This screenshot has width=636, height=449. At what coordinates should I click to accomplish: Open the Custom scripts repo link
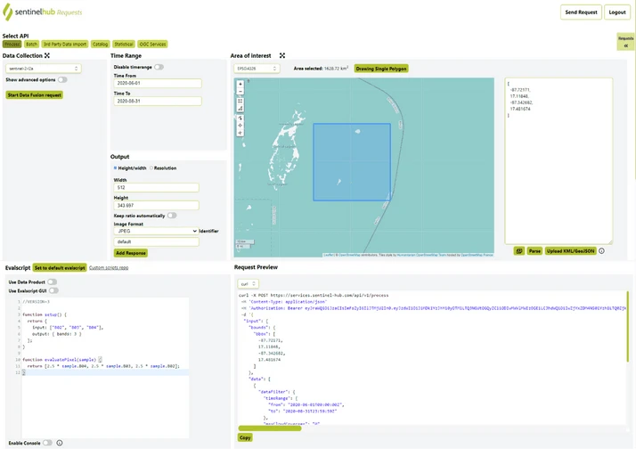coord(109,267)
